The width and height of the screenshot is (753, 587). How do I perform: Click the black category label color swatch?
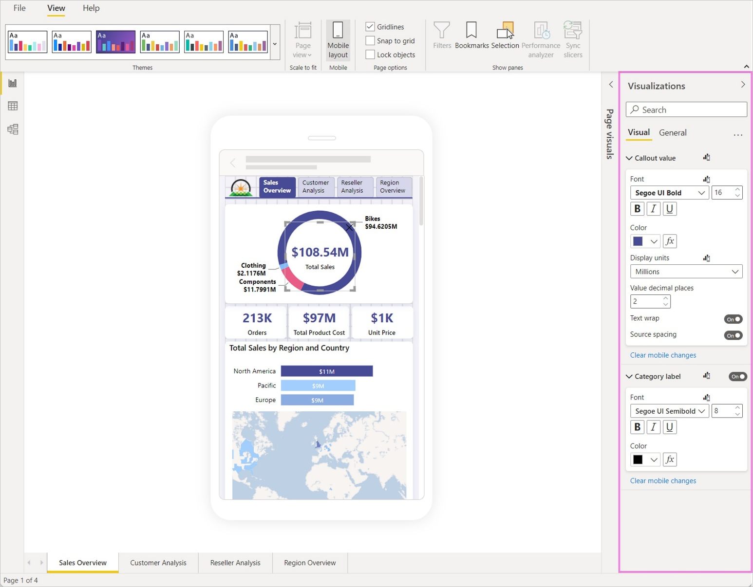point(638,459)
